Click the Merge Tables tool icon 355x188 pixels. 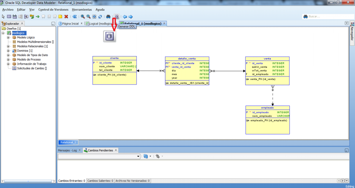click(26, 17)
